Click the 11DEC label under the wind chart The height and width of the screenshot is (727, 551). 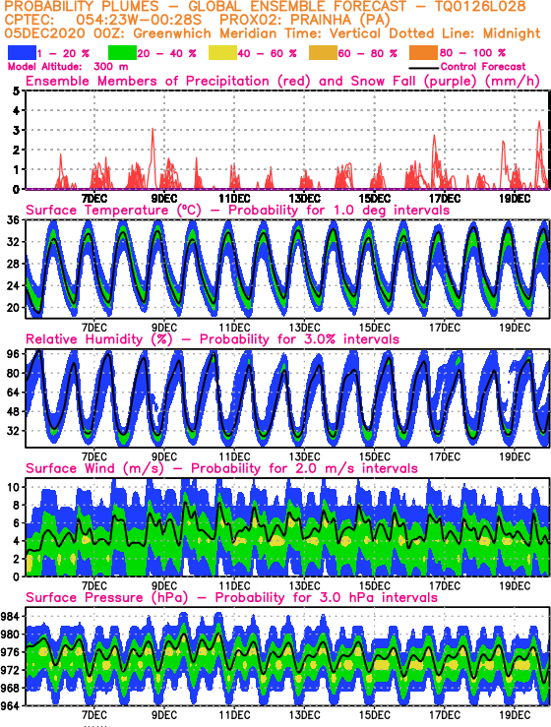pos(234,586)
